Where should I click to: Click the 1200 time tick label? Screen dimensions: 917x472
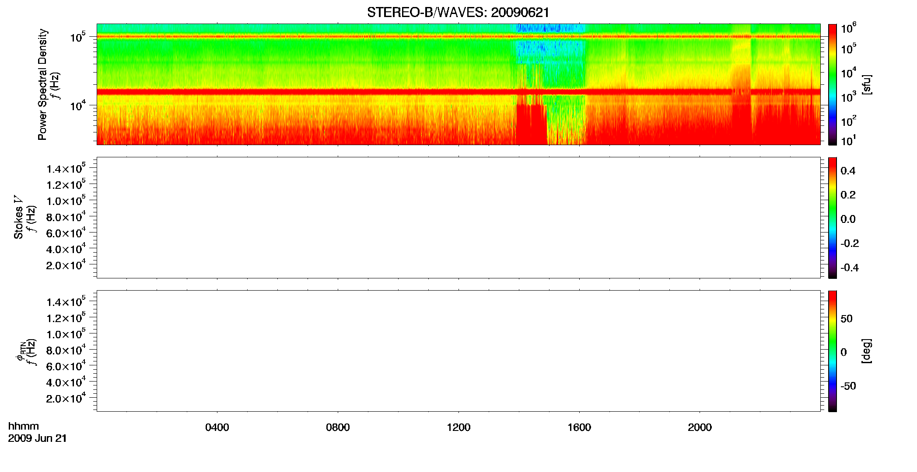point(458,427)
